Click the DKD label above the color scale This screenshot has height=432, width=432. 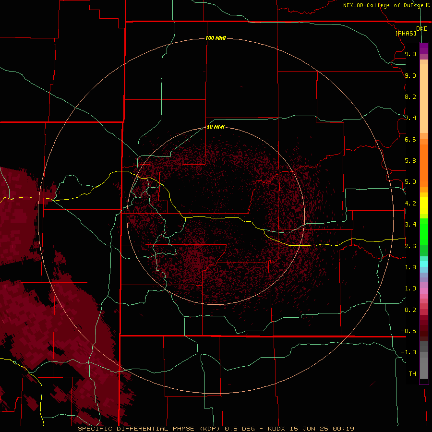422,29
